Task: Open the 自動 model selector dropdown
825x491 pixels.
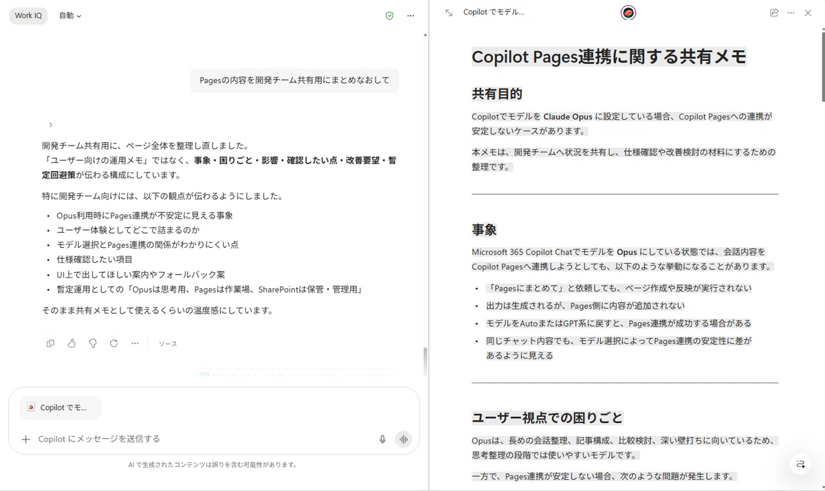Action: pos(70,15)
